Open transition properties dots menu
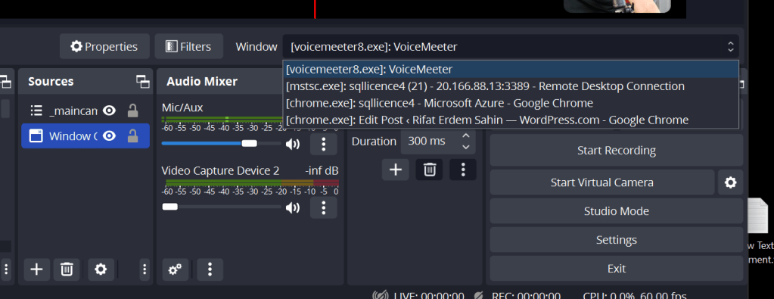 pyautogui.click(x=463, y=170)
